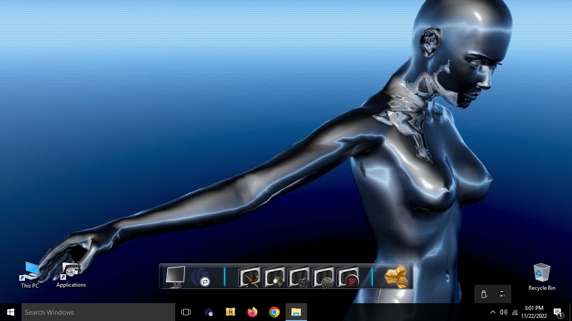Open the globe folder in the dock
The image size is (572, 321).
coord(274,277)
